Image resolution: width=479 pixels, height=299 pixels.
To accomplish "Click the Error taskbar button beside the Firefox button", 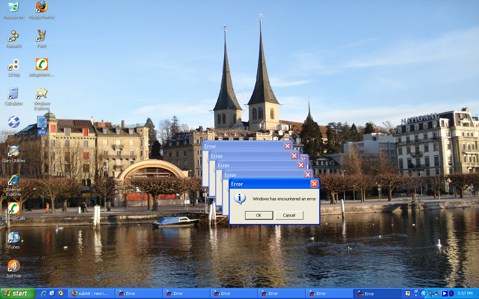I will click(x=139, y=293).
